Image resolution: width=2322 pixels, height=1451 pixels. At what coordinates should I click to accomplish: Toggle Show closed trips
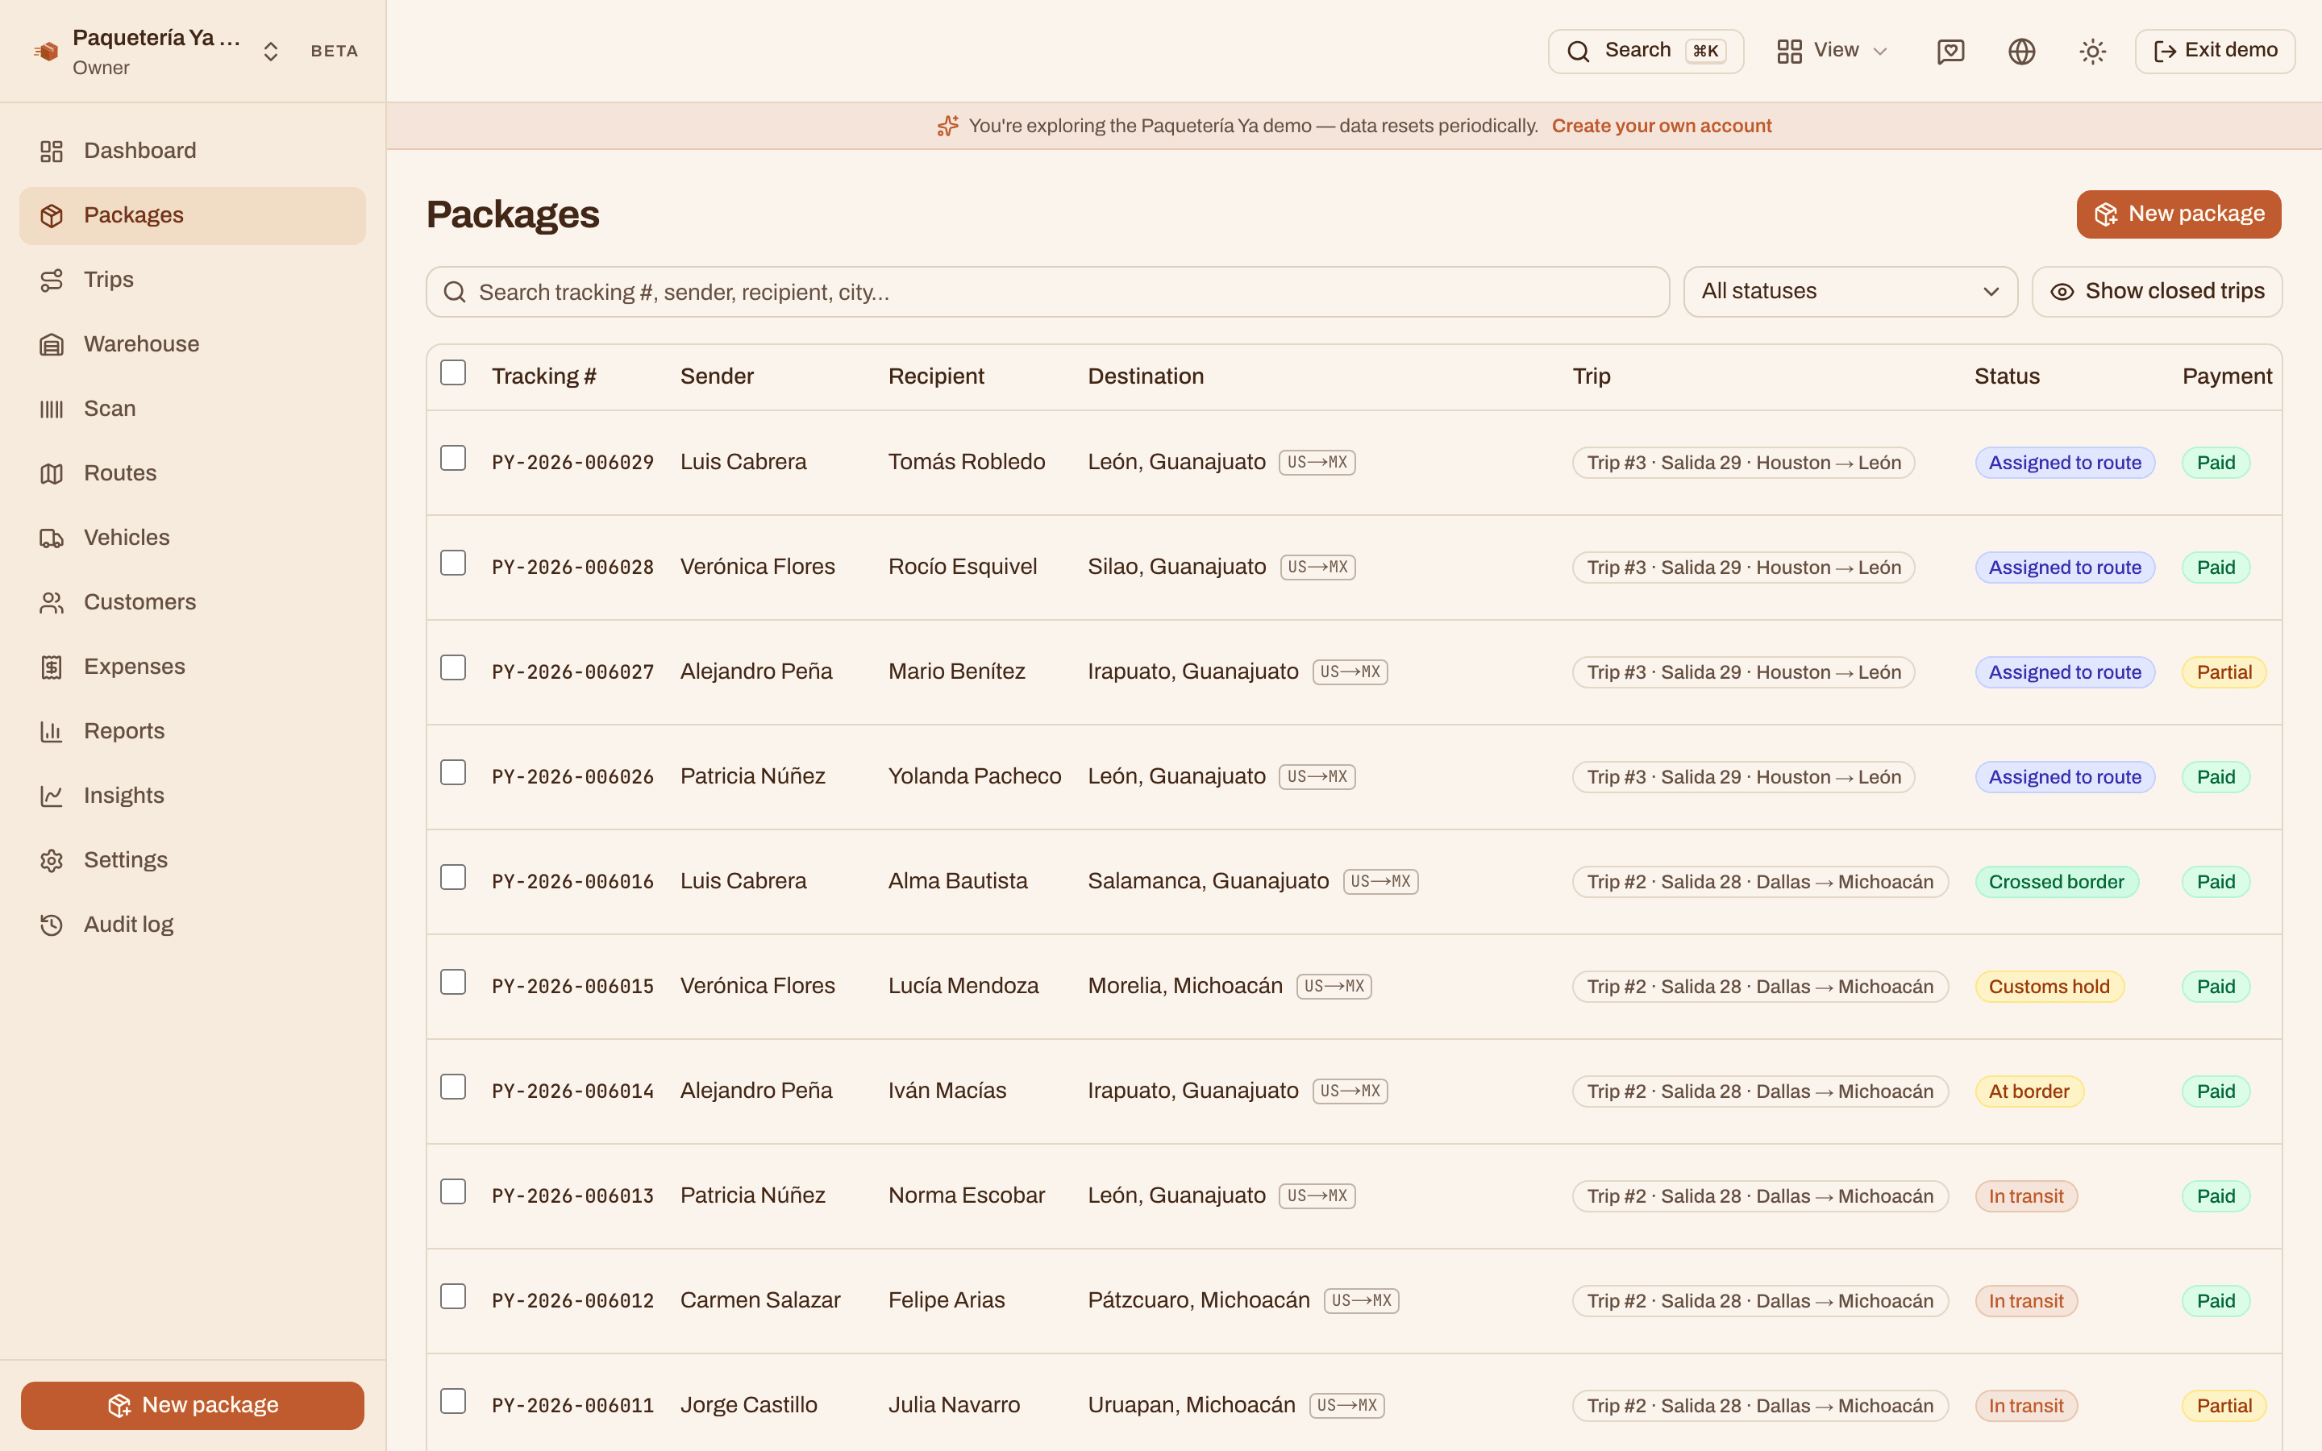(x=2157, y=292)
